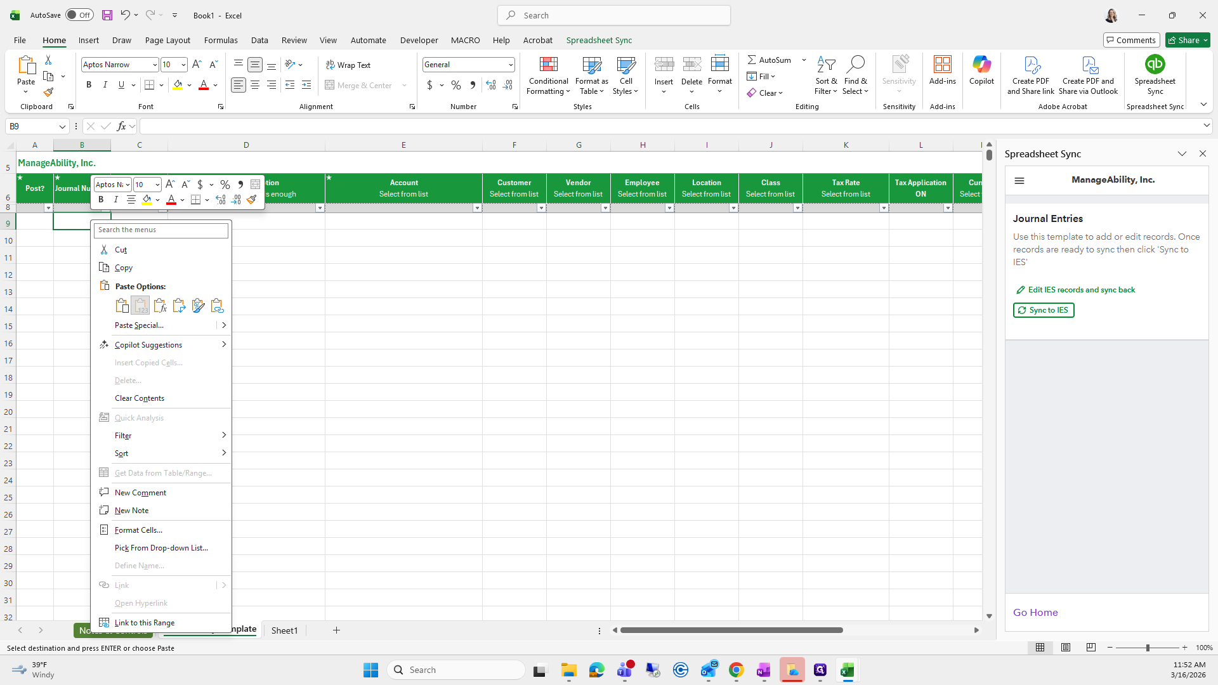Open the hamburger menu in the Sync pane
1218x685 pixels.
point(1019,181)
